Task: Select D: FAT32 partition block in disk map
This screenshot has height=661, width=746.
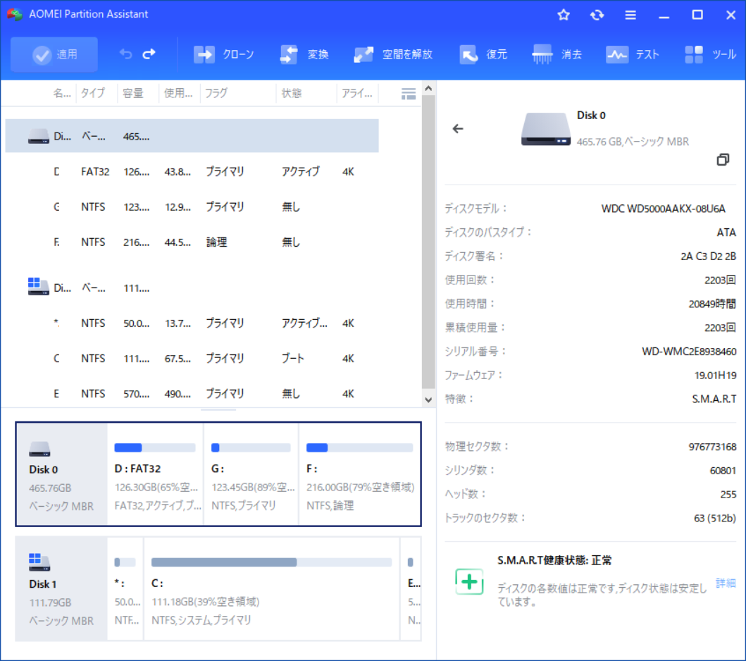Action: point(156,474)
